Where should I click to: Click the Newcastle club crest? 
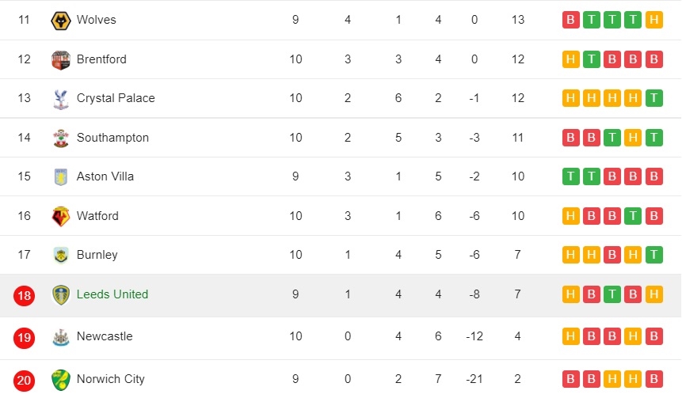pyautogui.click(x=61, y=337)
